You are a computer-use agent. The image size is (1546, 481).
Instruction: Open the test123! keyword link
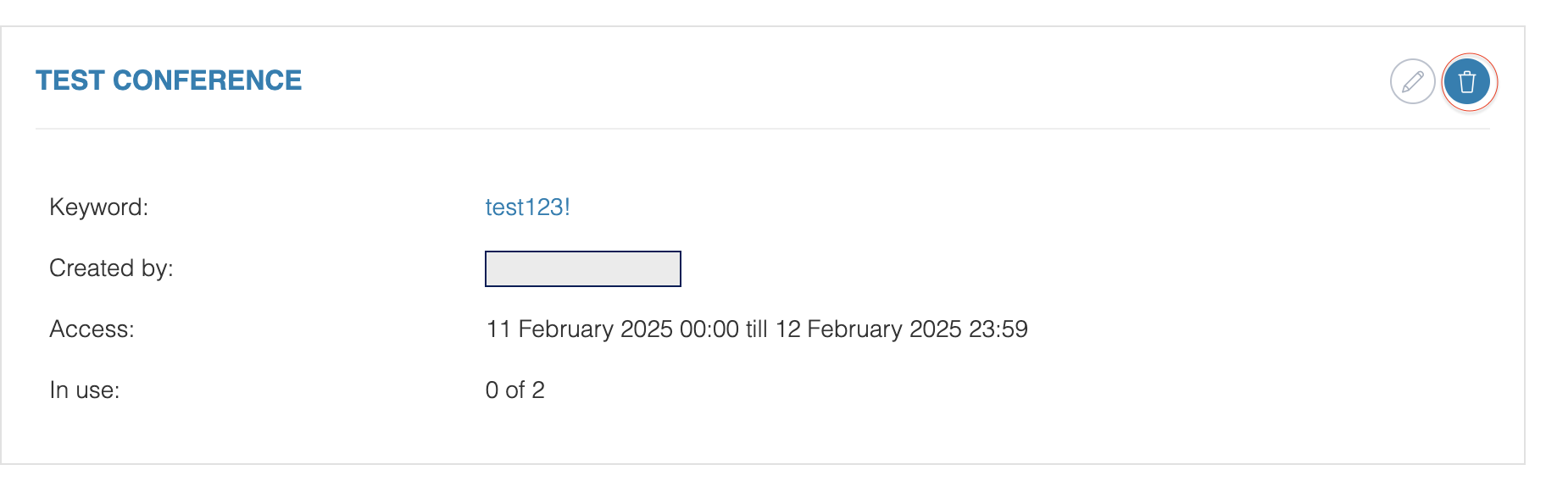pos(527,207)
